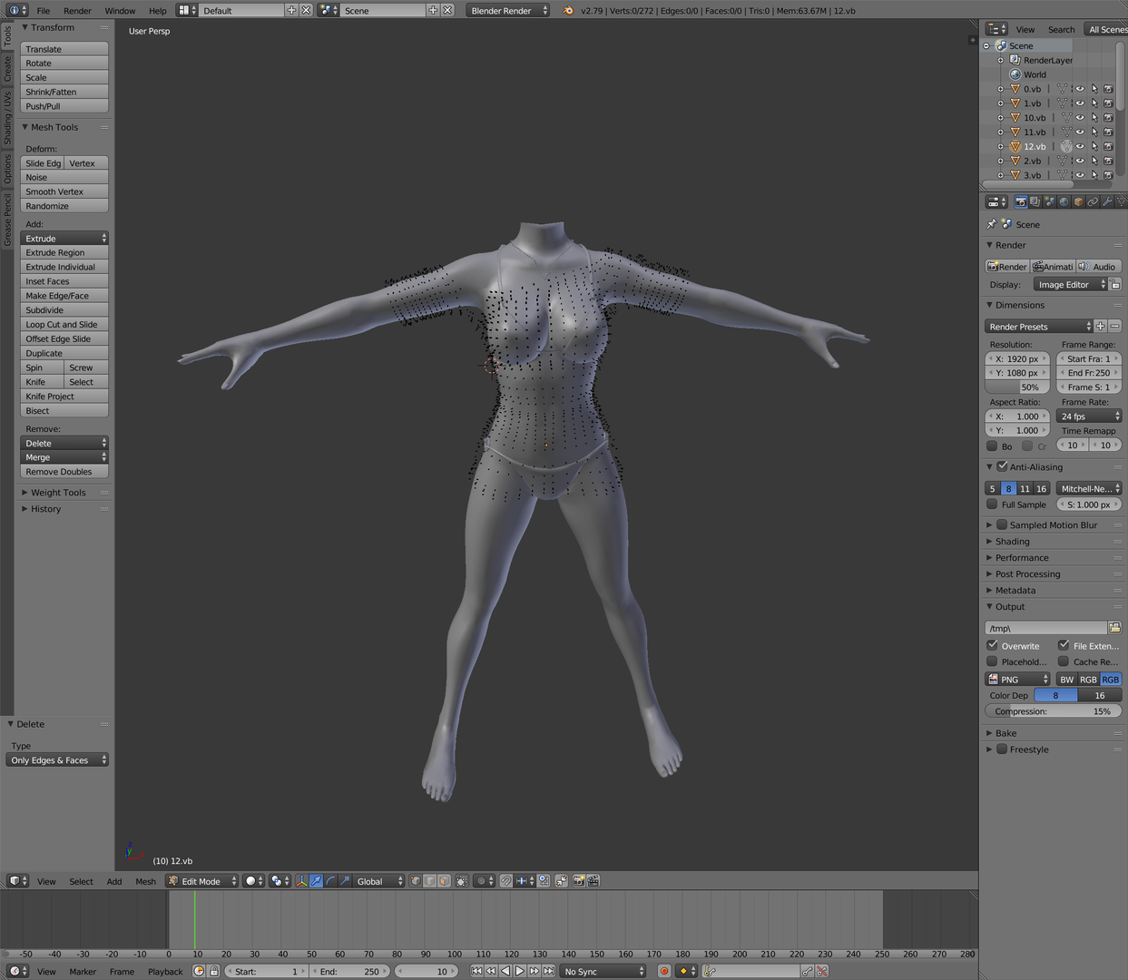
Task: Click the Loop Cut and Slide button
Action: point(64,325)
